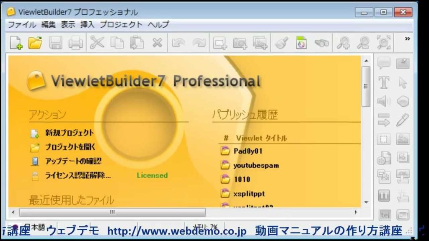This screenshot has width=429, height=241.
Task: Open the xsplitppt viewlet entry
Action: 249,194
